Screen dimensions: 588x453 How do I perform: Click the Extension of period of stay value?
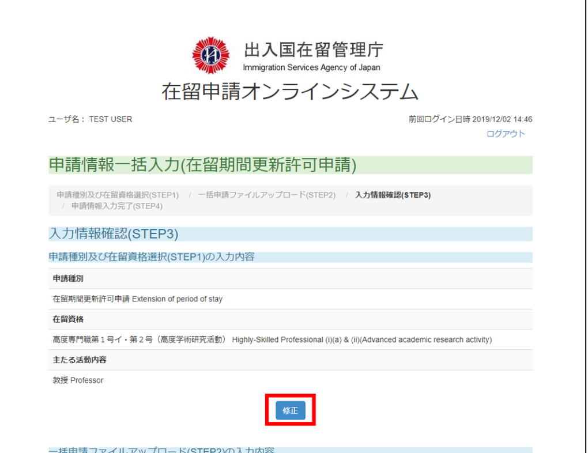pyautogui.click(x=137, y=299)
